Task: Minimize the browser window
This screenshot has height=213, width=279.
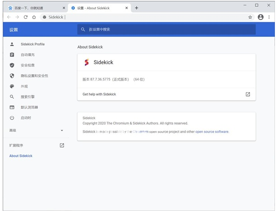Action: coord(245,5)
